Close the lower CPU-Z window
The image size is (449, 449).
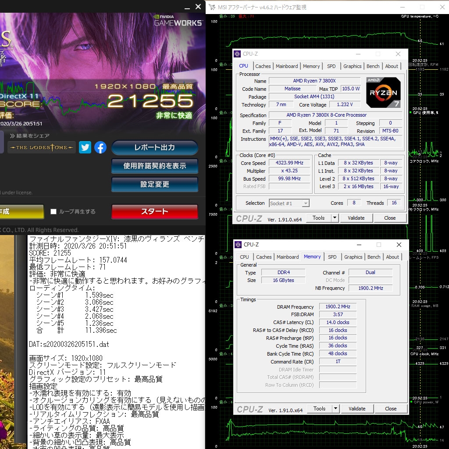point(399,245)
